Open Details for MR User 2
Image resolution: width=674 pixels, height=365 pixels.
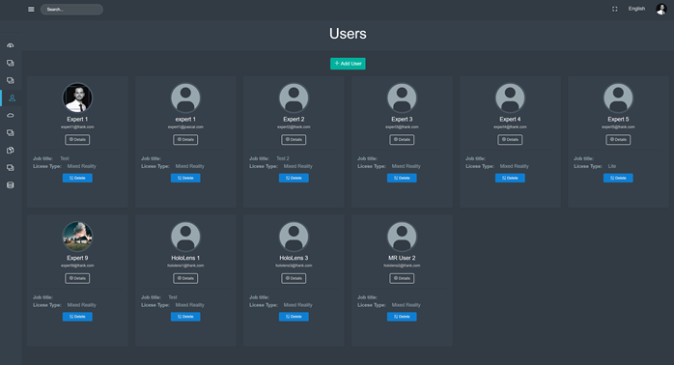[402, 279]
